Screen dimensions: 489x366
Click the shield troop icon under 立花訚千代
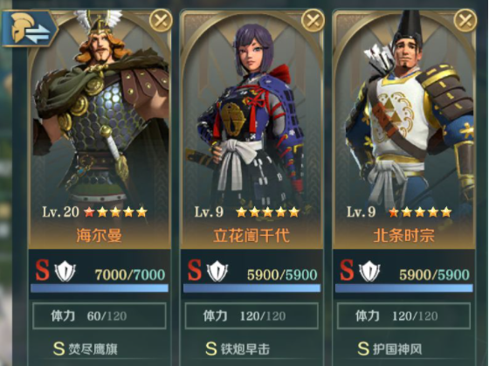[217, 272]
